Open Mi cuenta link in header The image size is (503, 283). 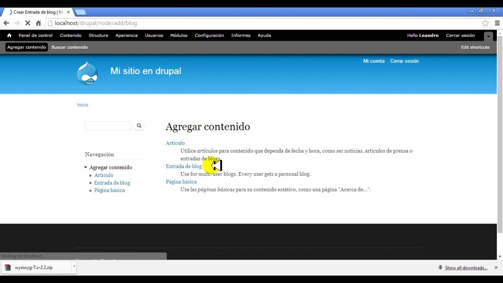pyautogui.click(x=374, y=61)
